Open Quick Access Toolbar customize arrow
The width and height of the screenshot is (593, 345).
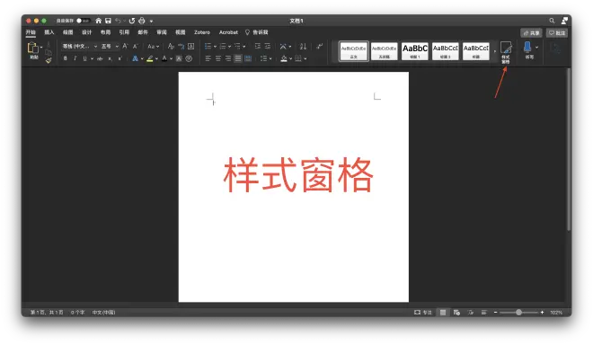[151, 22]
